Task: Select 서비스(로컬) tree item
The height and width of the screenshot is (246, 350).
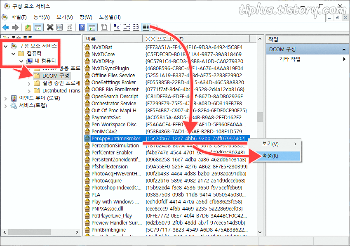Action: (x=33, y=105)
